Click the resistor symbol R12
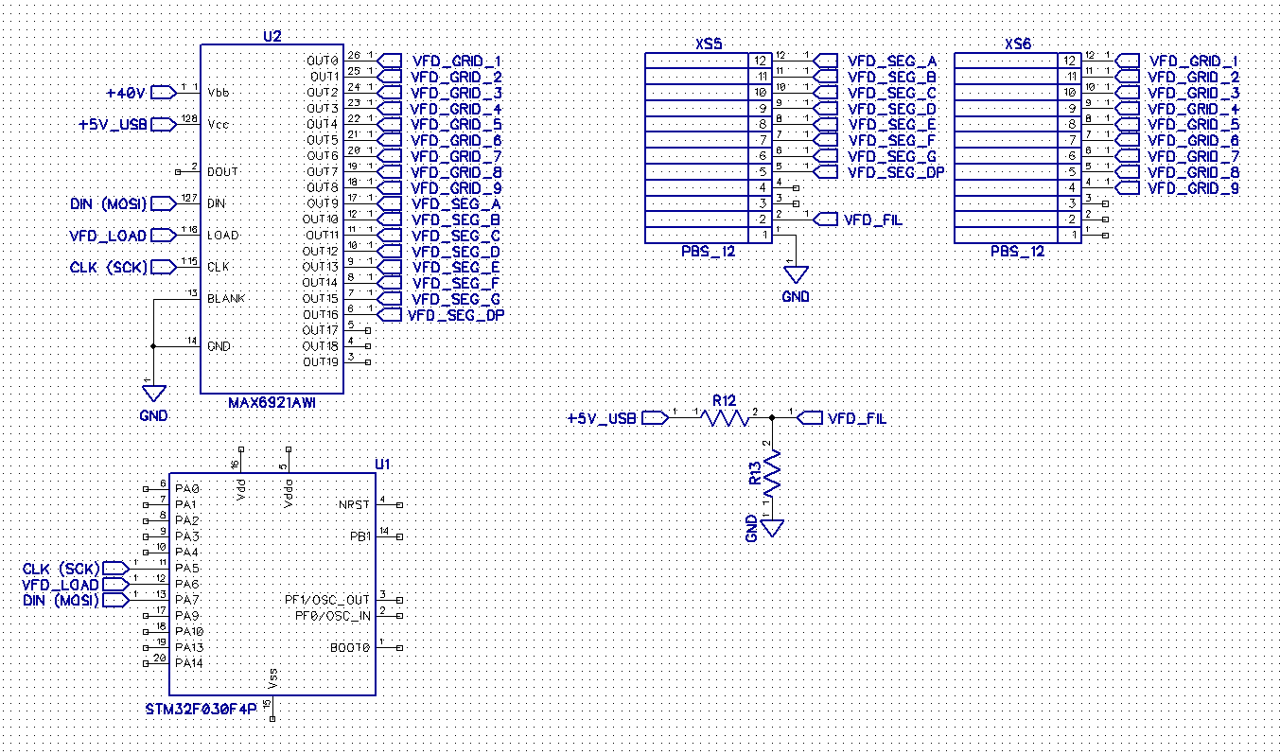 723,417
